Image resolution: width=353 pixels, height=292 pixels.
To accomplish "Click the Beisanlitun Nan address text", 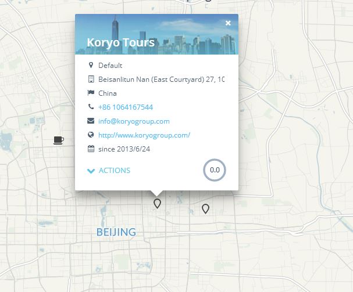I will [161, 80].
